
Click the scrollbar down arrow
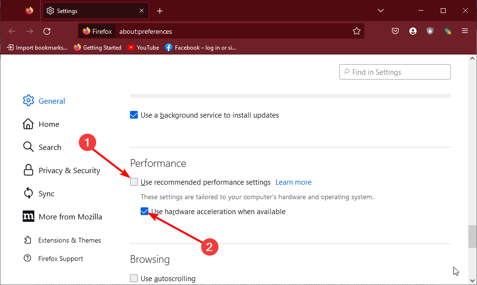[472, 281]
